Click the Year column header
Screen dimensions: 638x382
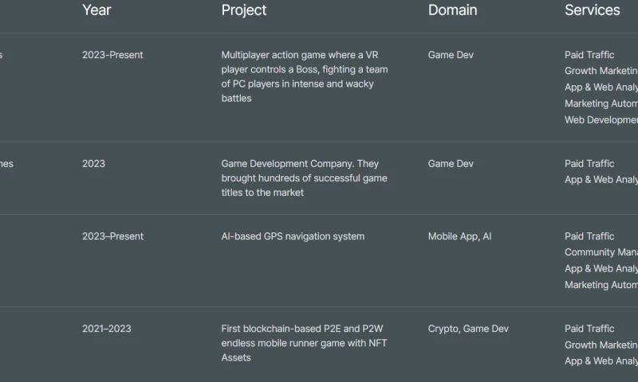[96, 10]
